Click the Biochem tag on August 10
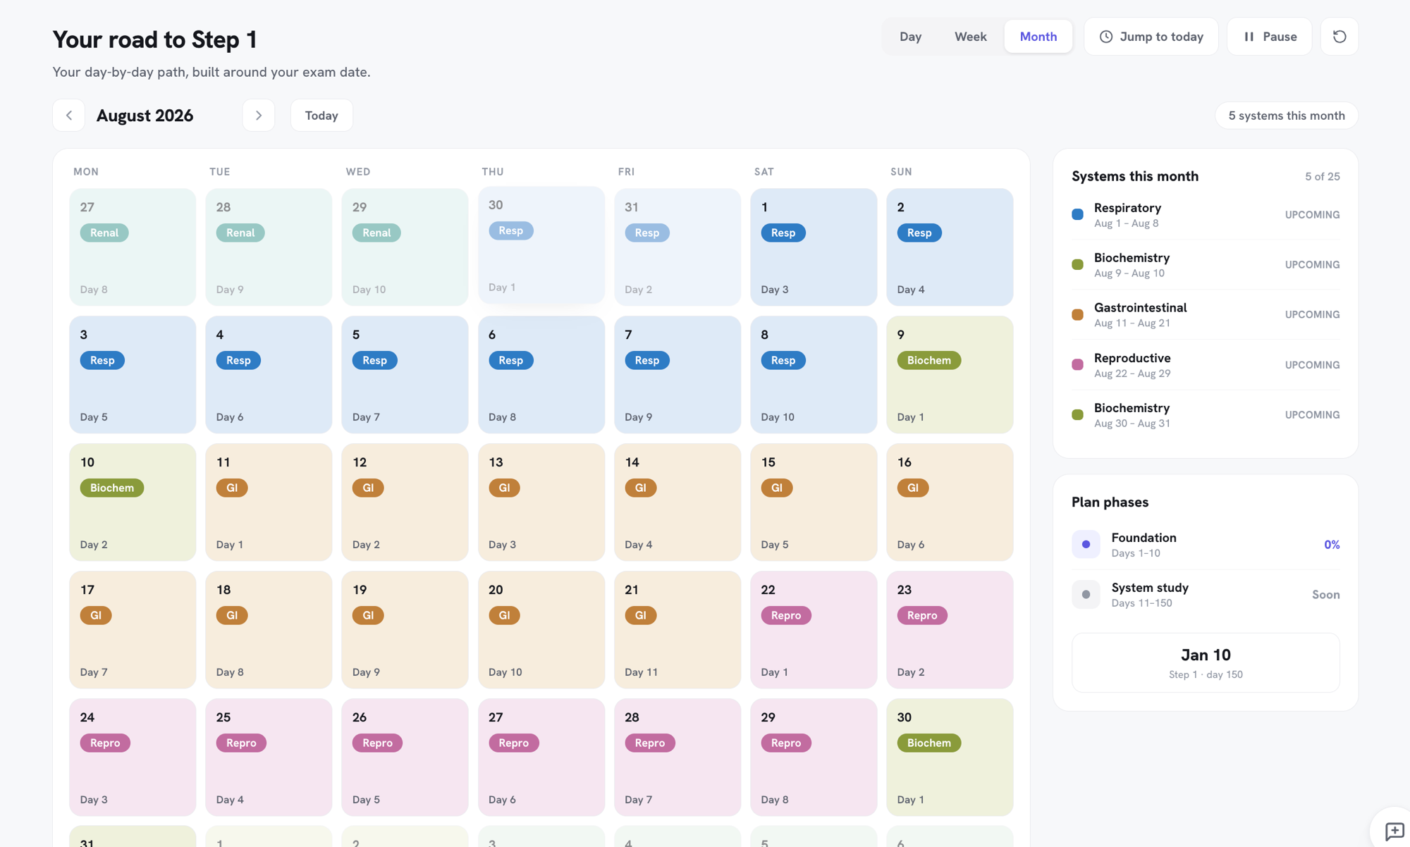 tap(112, 488)
